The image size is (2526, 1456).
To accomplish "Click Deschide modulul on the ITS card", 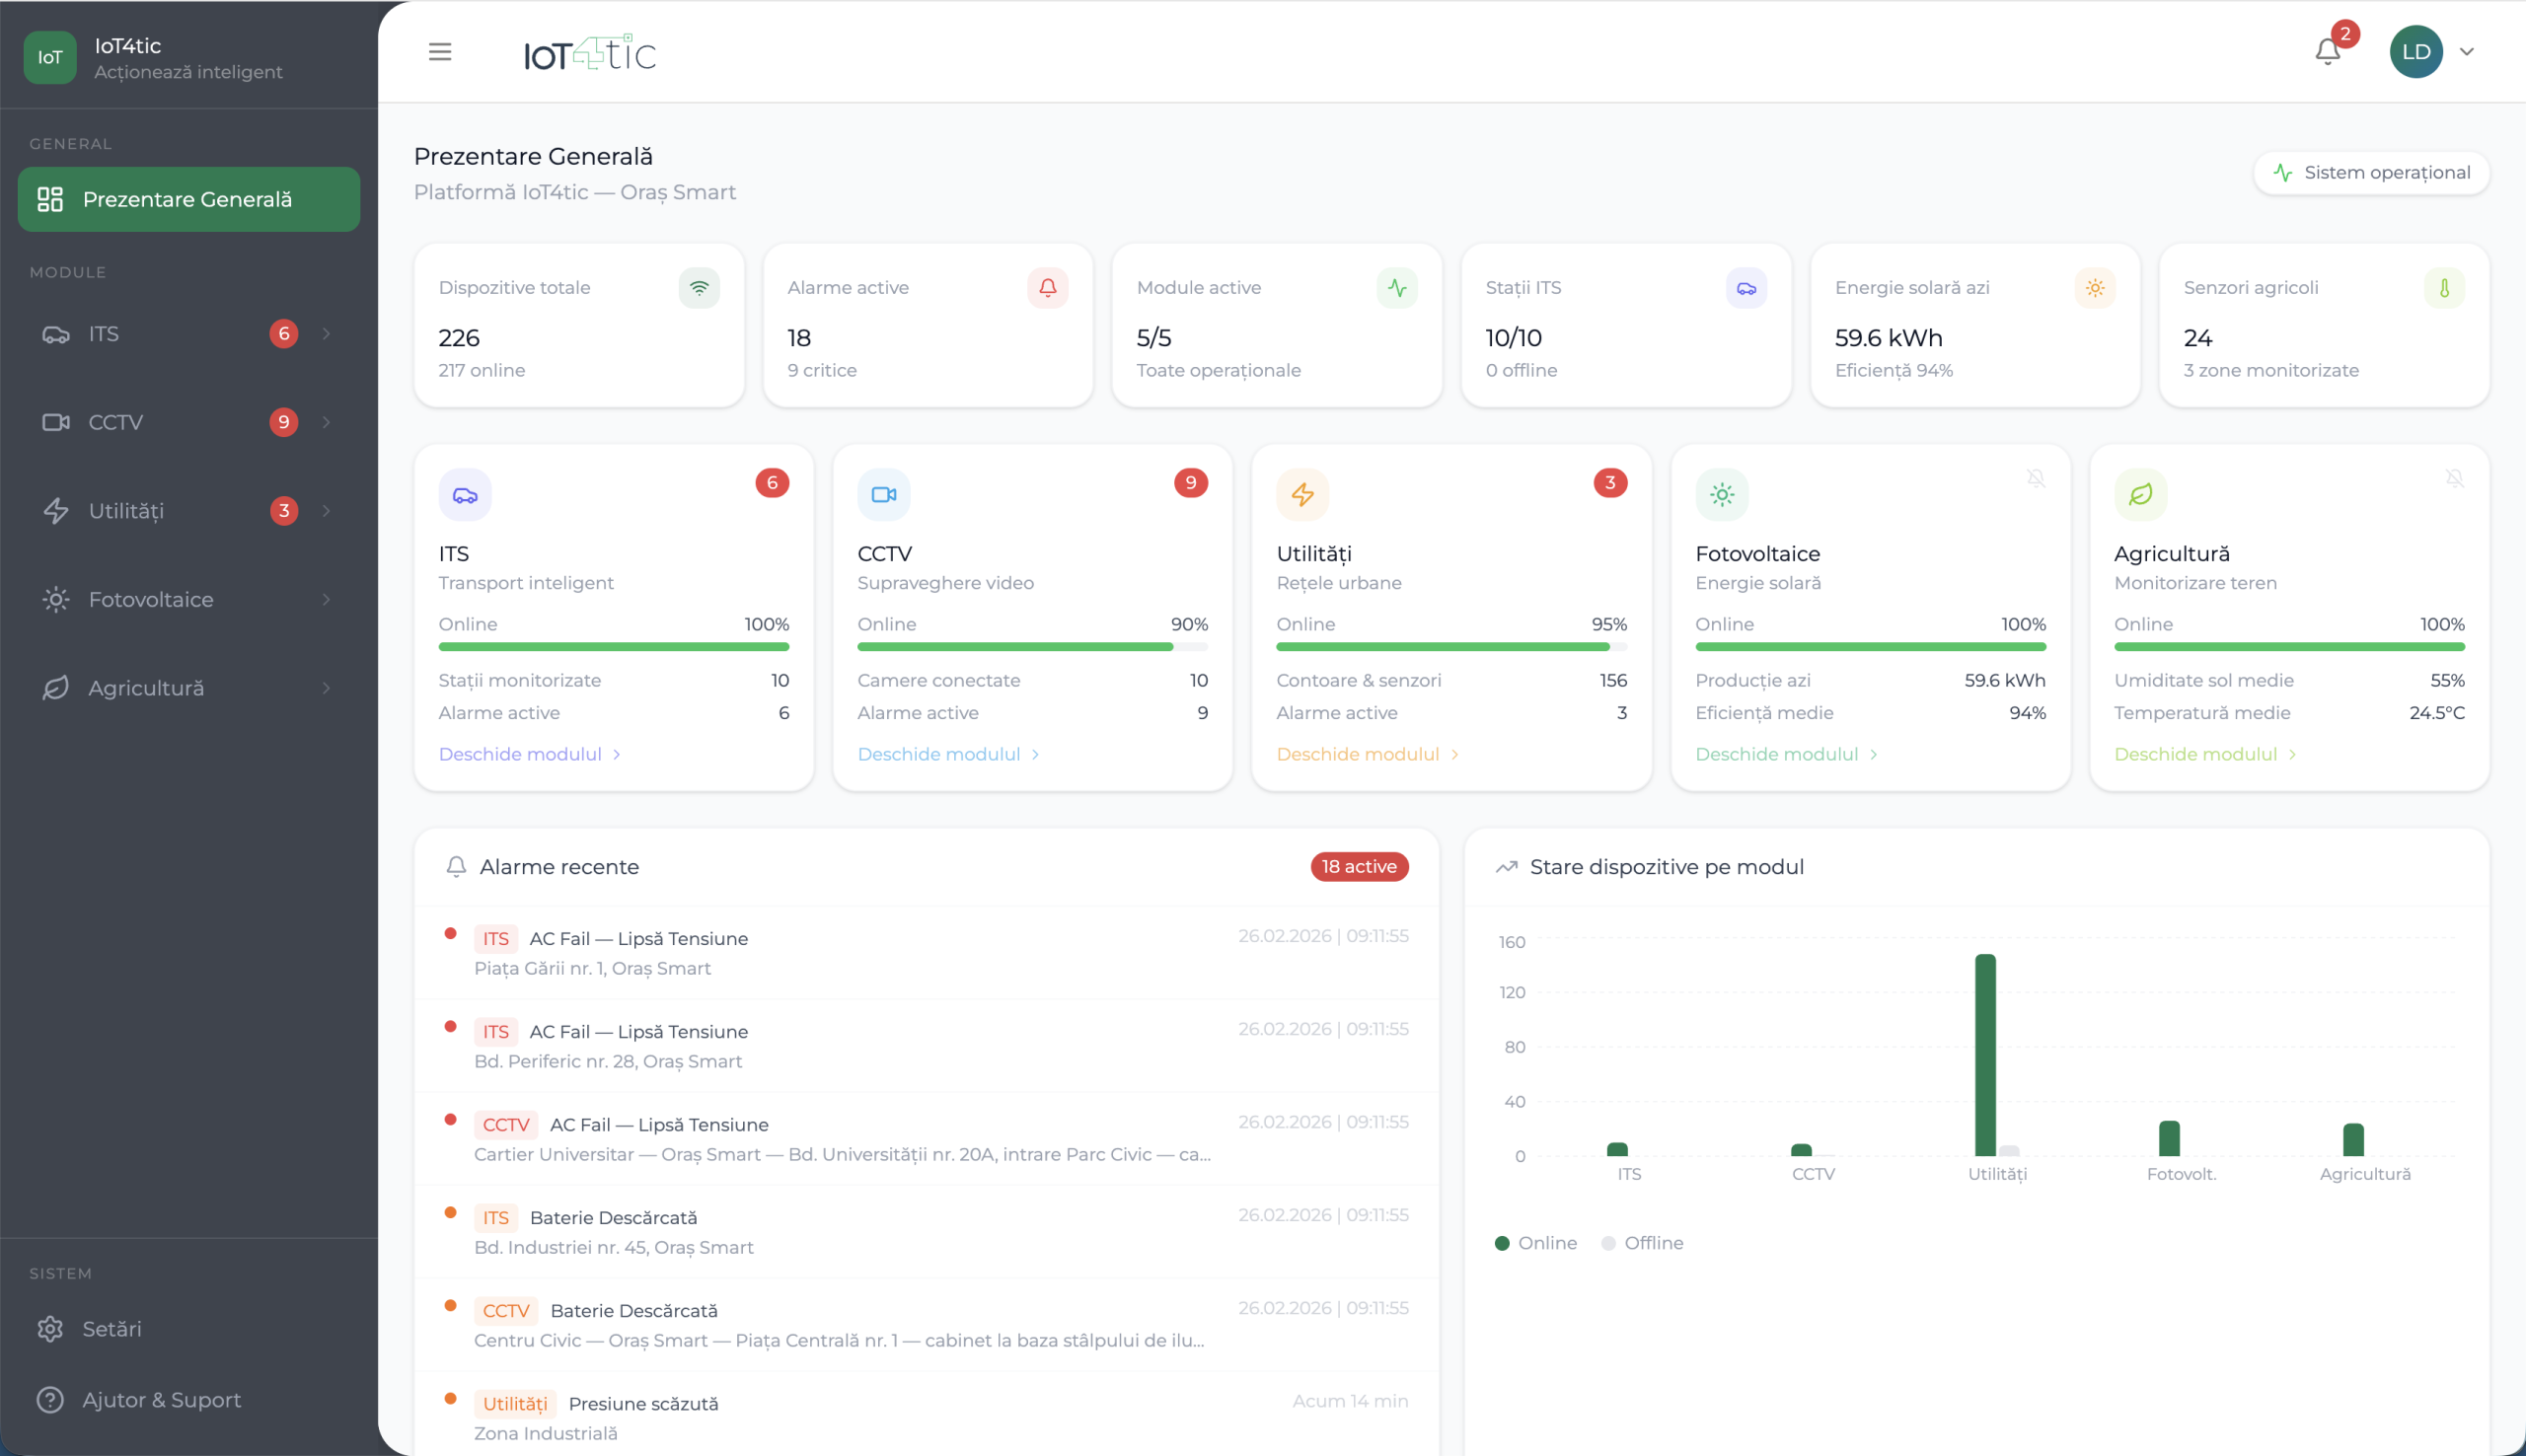I will tap(521, 753).
